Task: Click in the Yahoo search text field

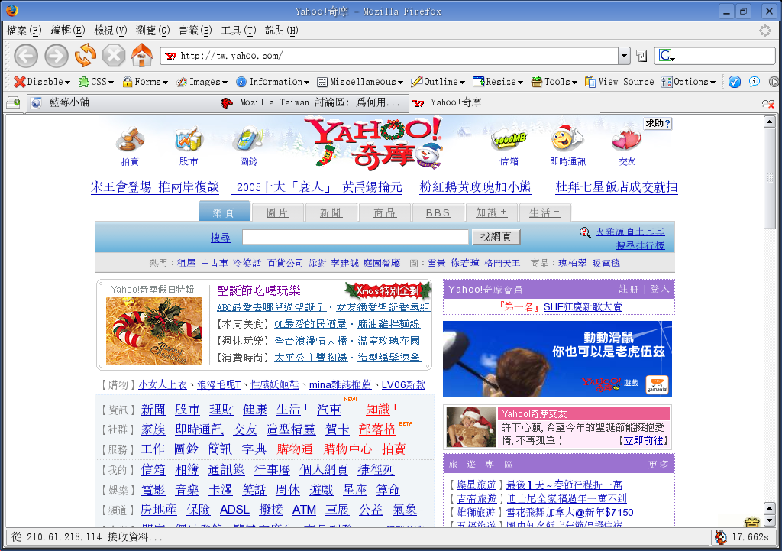Action: click(x=356, y=237)
